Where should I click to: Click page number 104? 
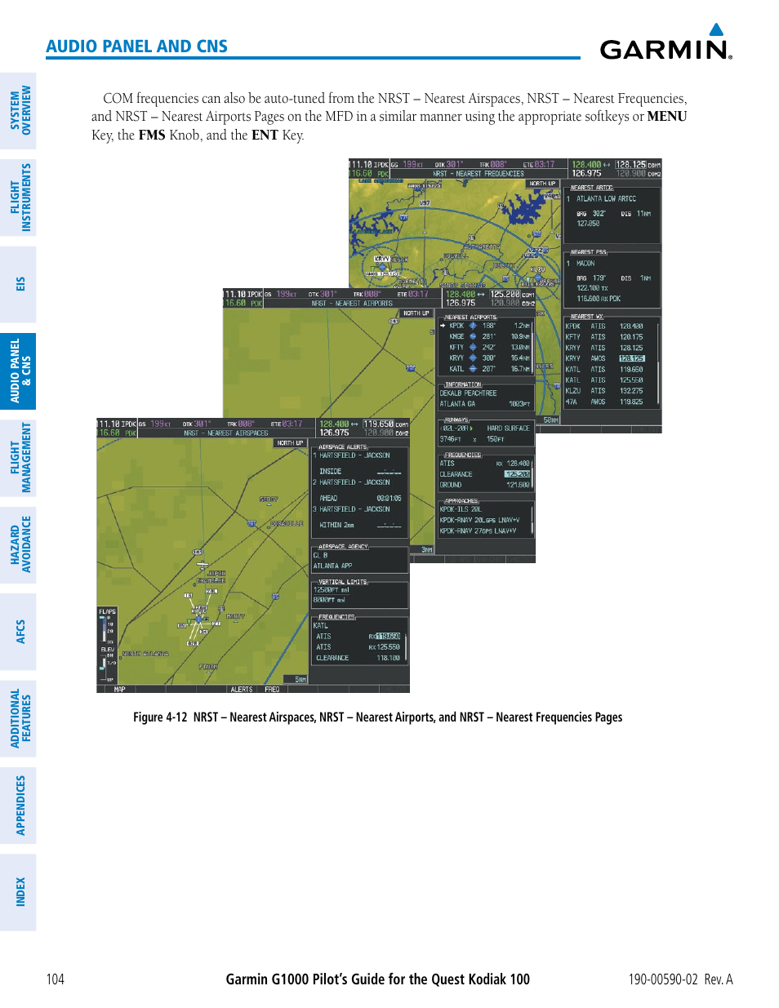click(55, 979)
